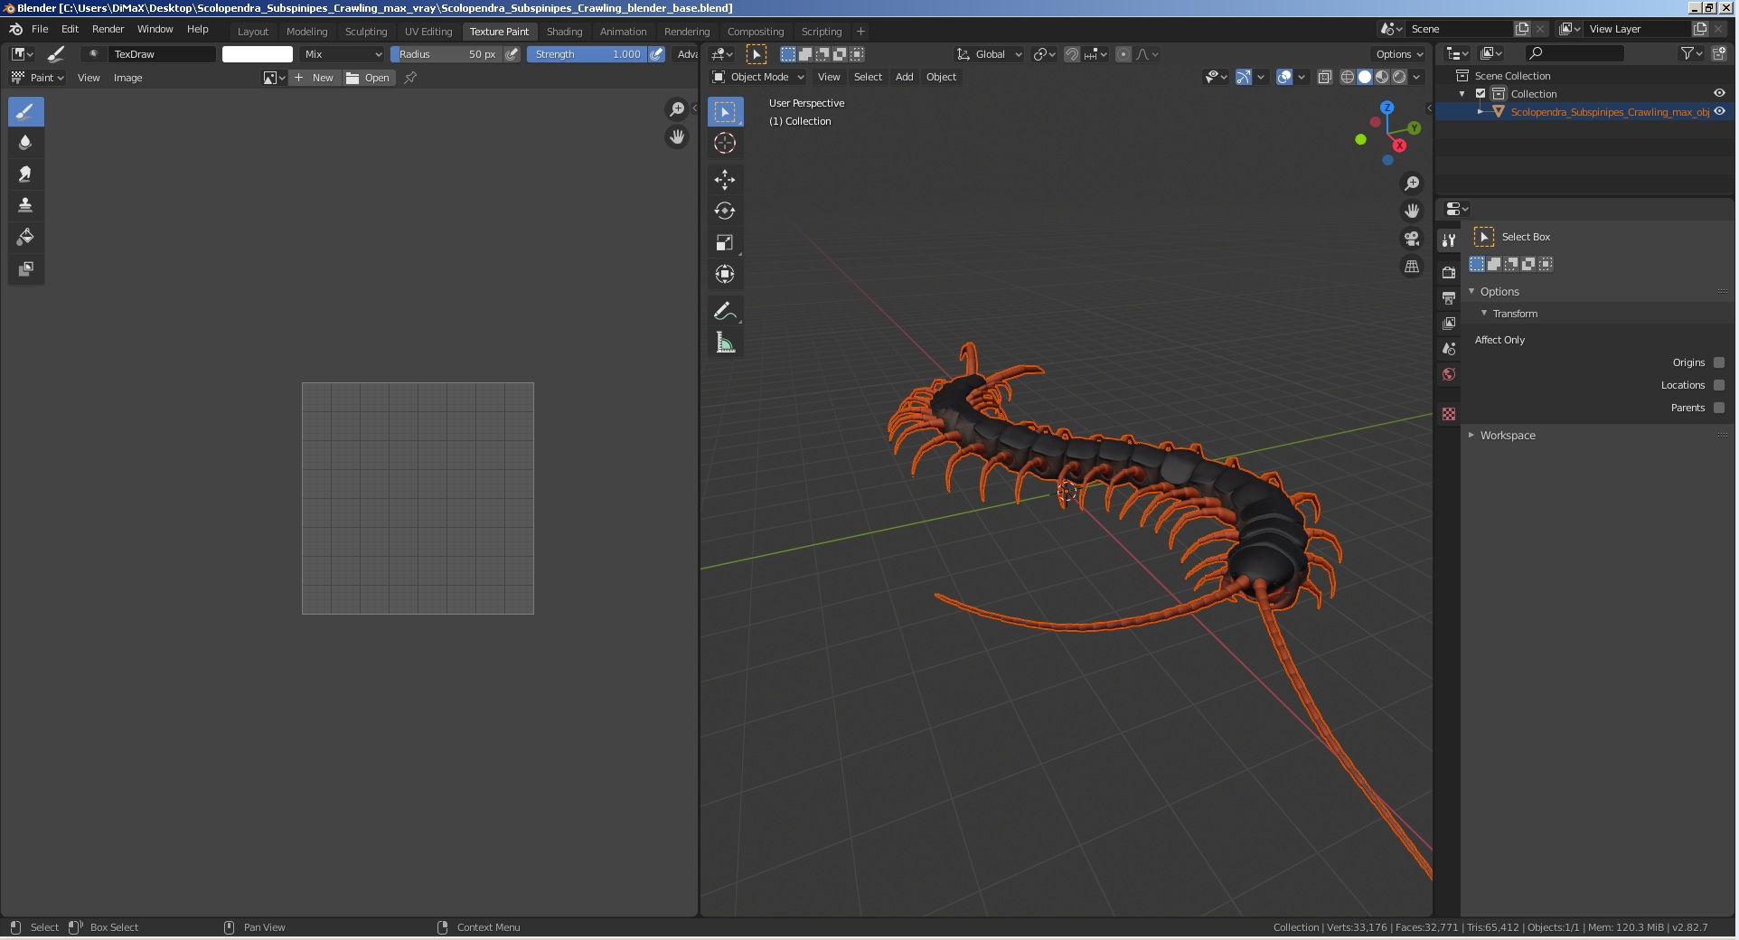
Task: Open Render properties tab
Action: (1449, 272)
